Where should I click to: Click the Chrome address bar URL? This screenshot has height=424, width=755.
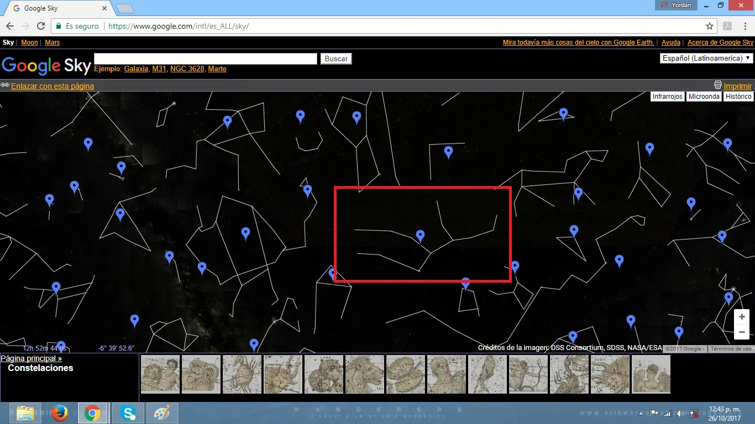click(179, 26)
